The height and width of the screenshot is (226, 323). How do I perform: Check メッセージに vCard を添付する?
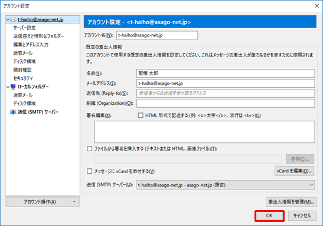pos(89,171)
